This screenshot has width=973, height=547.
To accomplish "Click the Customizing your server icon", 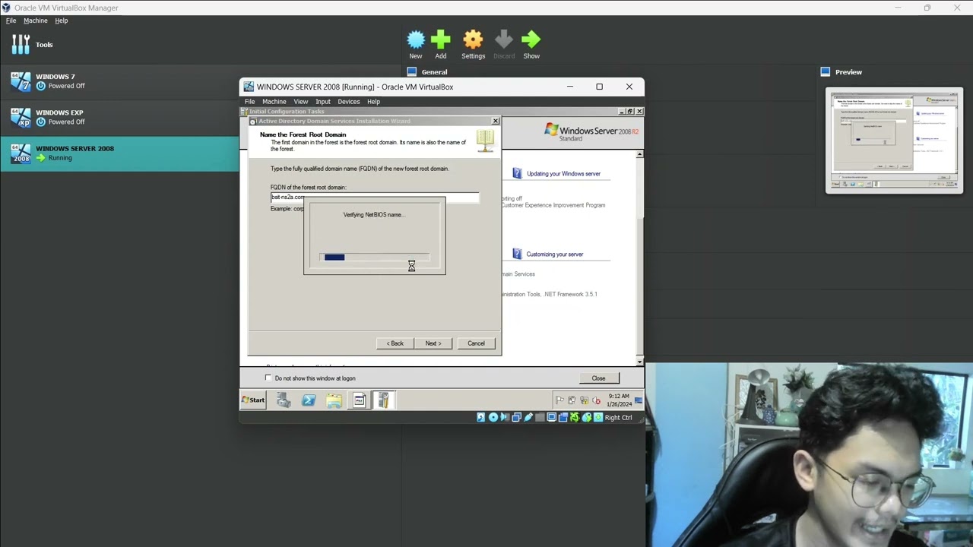I will pyautogui.click(x=517, y=254).
